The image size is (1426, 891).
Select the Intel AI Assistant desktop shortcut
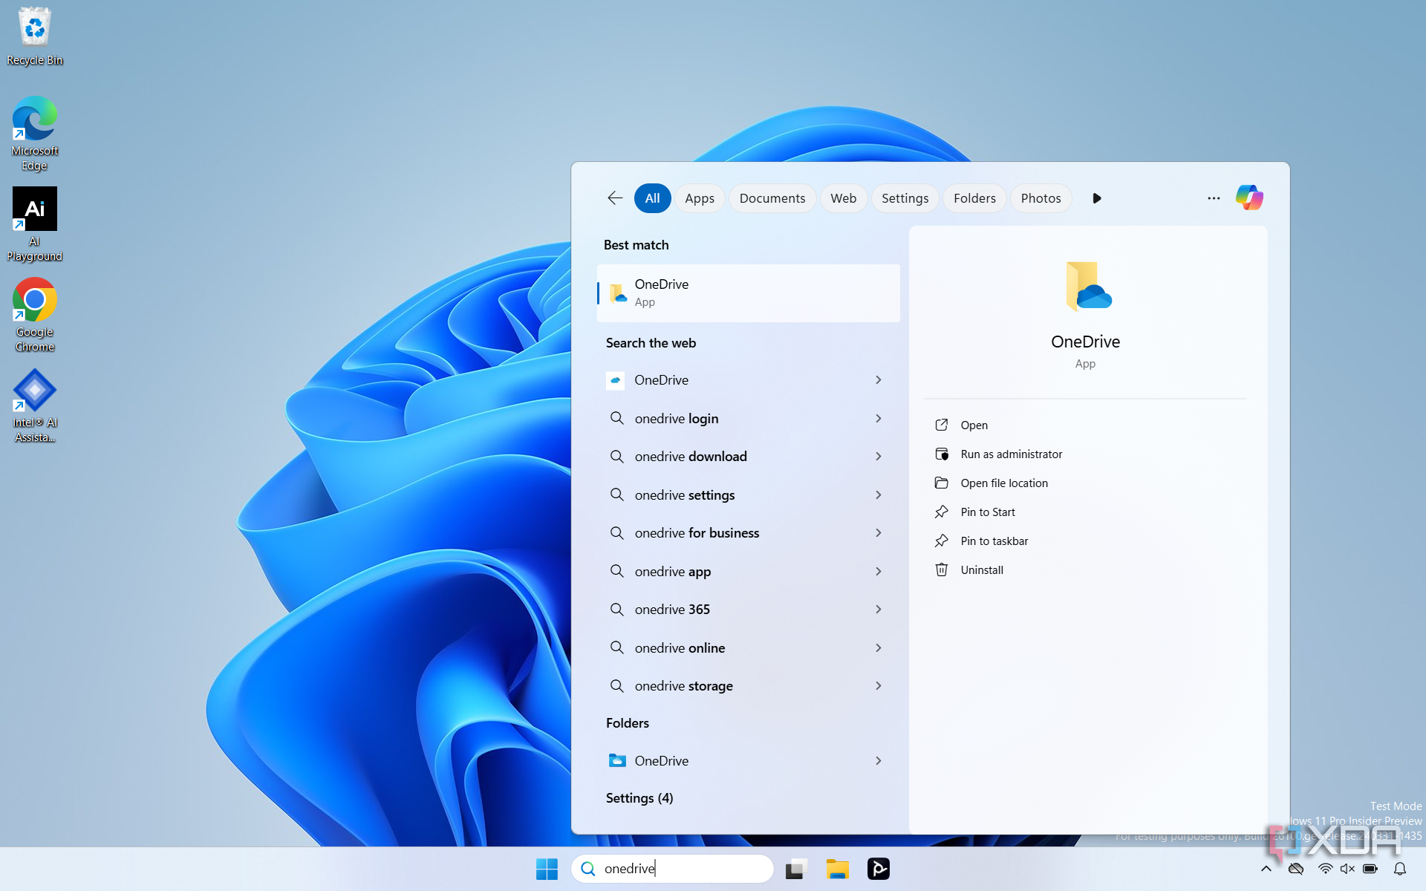tap(35, 406)
